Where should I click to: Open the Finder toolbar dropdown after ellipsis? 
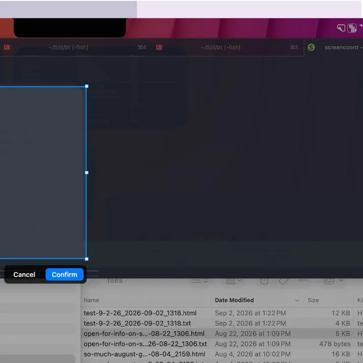coord(334,280)
